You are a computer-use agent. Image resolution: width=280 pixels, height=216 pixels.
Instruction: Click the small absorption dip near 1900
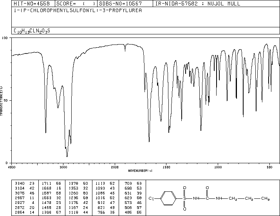[x=125, y=48]
